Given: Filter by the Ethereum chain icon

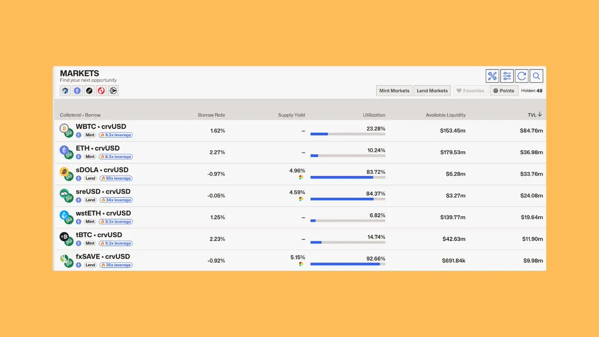Looking at the screenshot, I should pyautogui.click(x=77, y=91).
